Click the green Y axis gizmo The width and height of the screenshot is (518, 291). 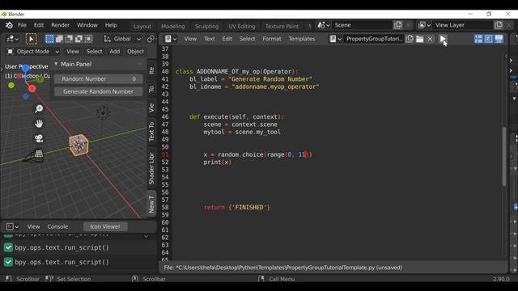(x=40, y=79)
